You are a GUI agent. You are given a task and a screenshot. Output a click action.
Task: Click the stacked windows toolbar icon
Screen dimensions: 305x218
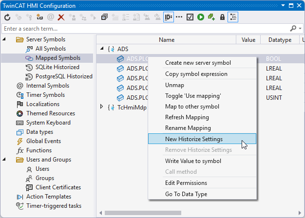point(104,18)
